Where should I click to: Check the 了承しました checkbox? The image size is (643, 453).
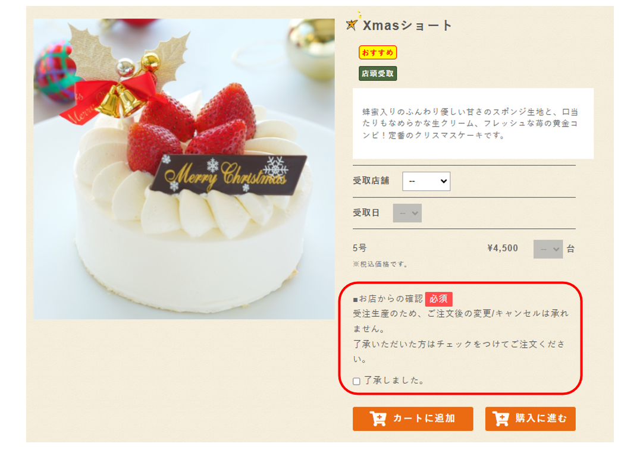pos(356,381)
